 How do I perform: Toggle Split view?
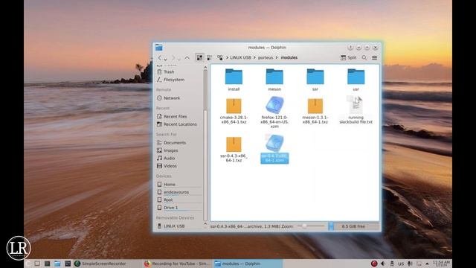click(x=349, y=57)
